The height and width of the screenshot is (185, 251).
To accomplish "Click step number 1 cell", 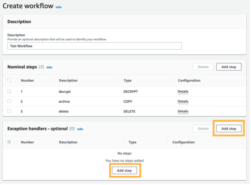I will pyautogui.click(x=21, y=92).
